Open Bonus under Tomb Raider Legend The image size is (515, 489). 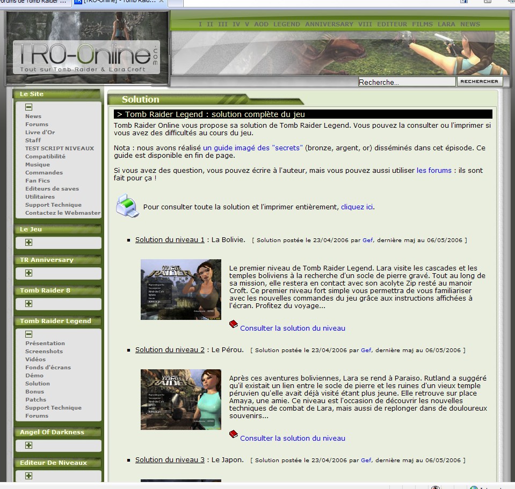(x=34, y=391)
